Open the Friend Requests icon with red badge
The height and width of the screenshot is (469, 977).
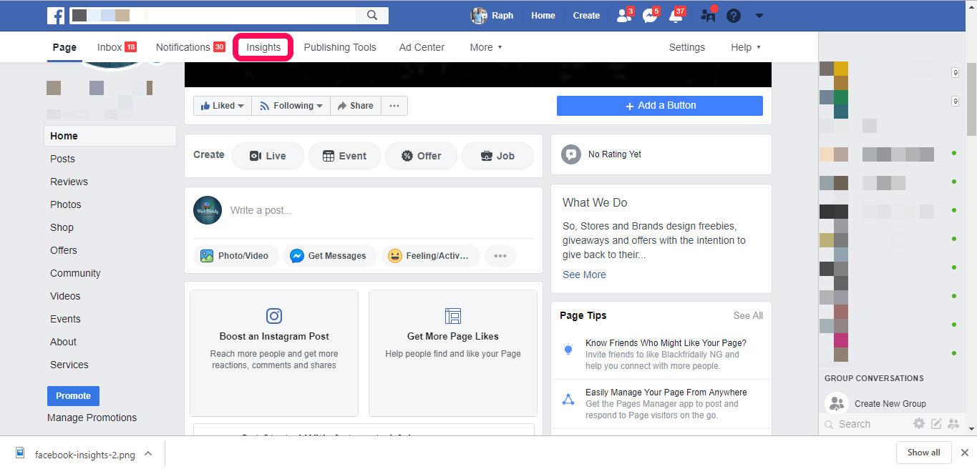(621, 15)
